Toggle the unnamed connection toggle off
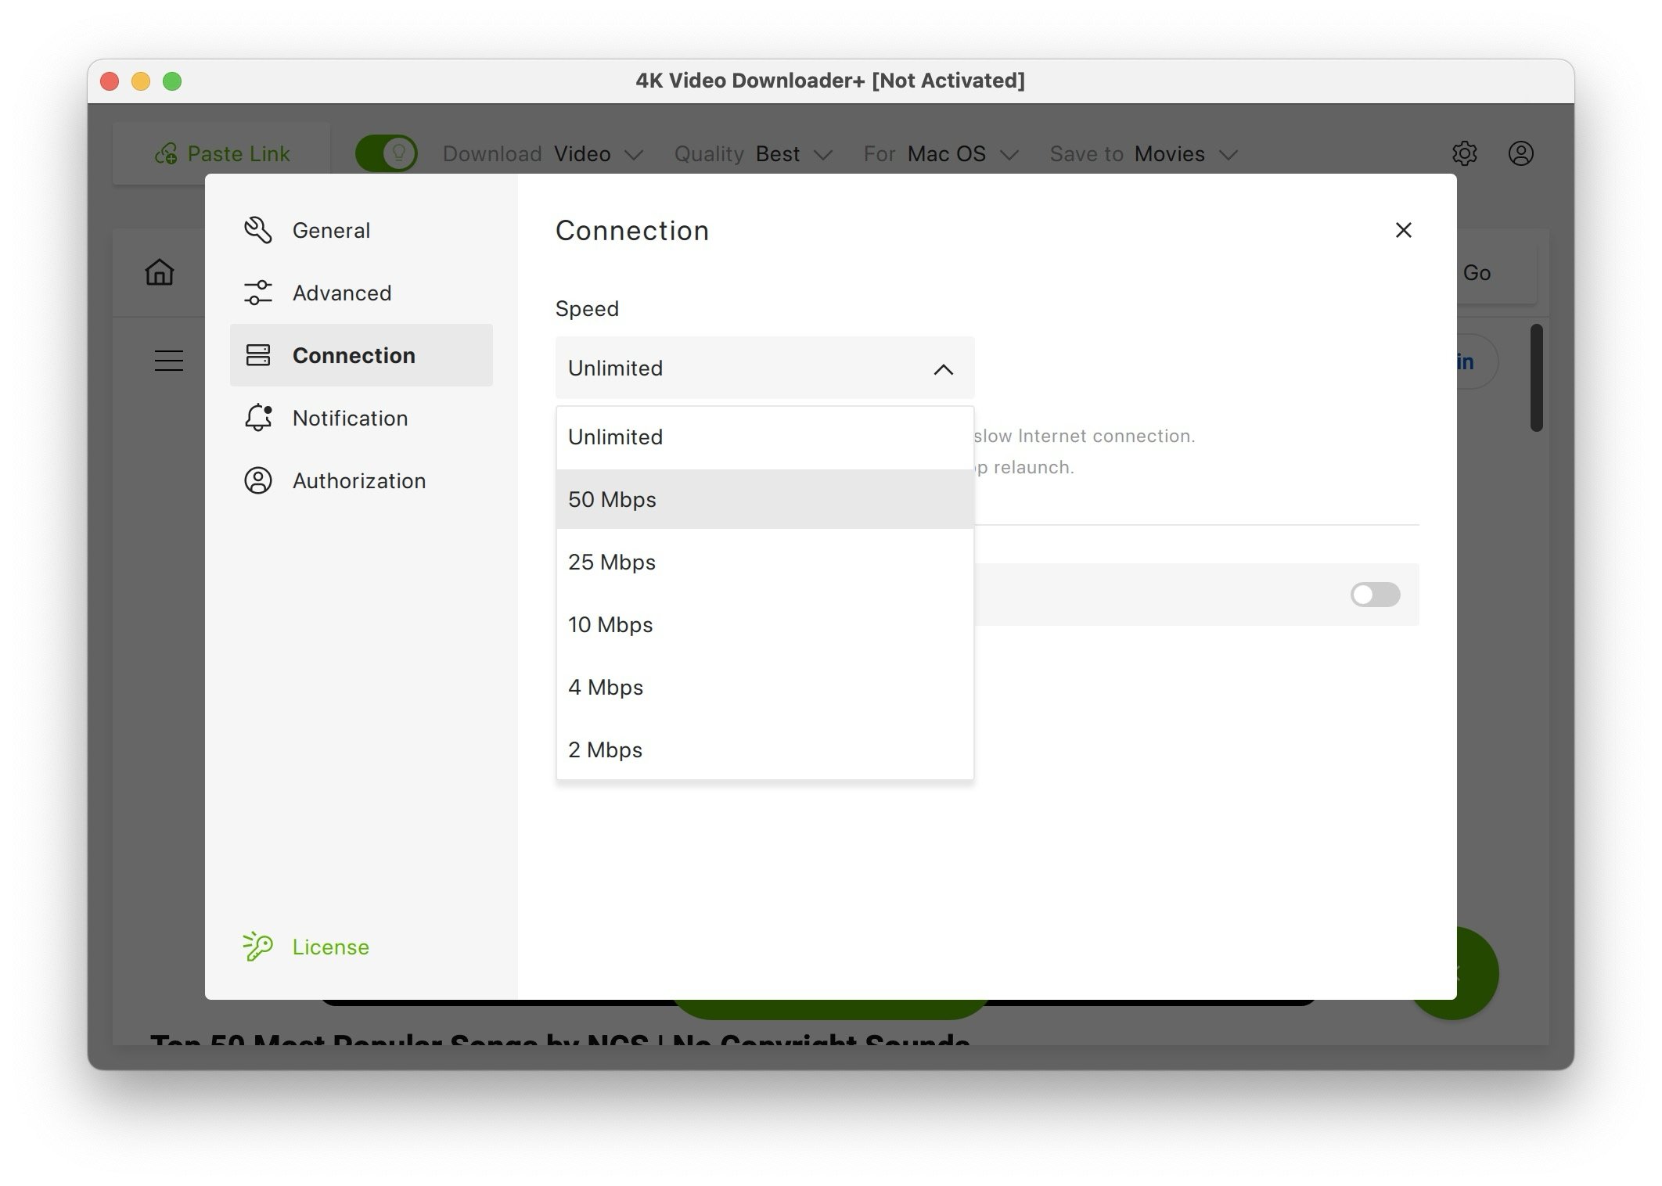1662x1186 pixels. [1376, 593]
